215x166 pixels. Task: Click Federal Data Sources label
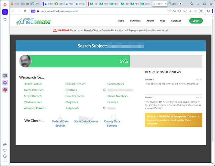tap(60, 123)
